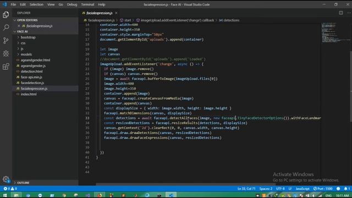Open the Go menu
This screenshot has width=352, height=198.
[x=61, y=4]
